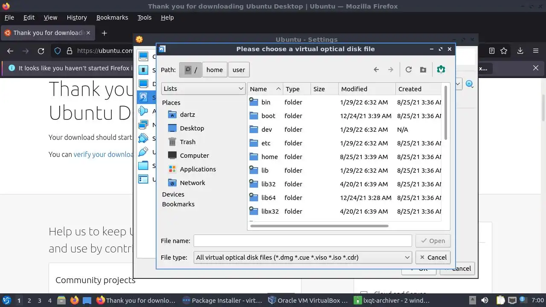Dismiss the Firefox notification bar
The height and width of the screenshot is (307, 546).
coord(536,68)
